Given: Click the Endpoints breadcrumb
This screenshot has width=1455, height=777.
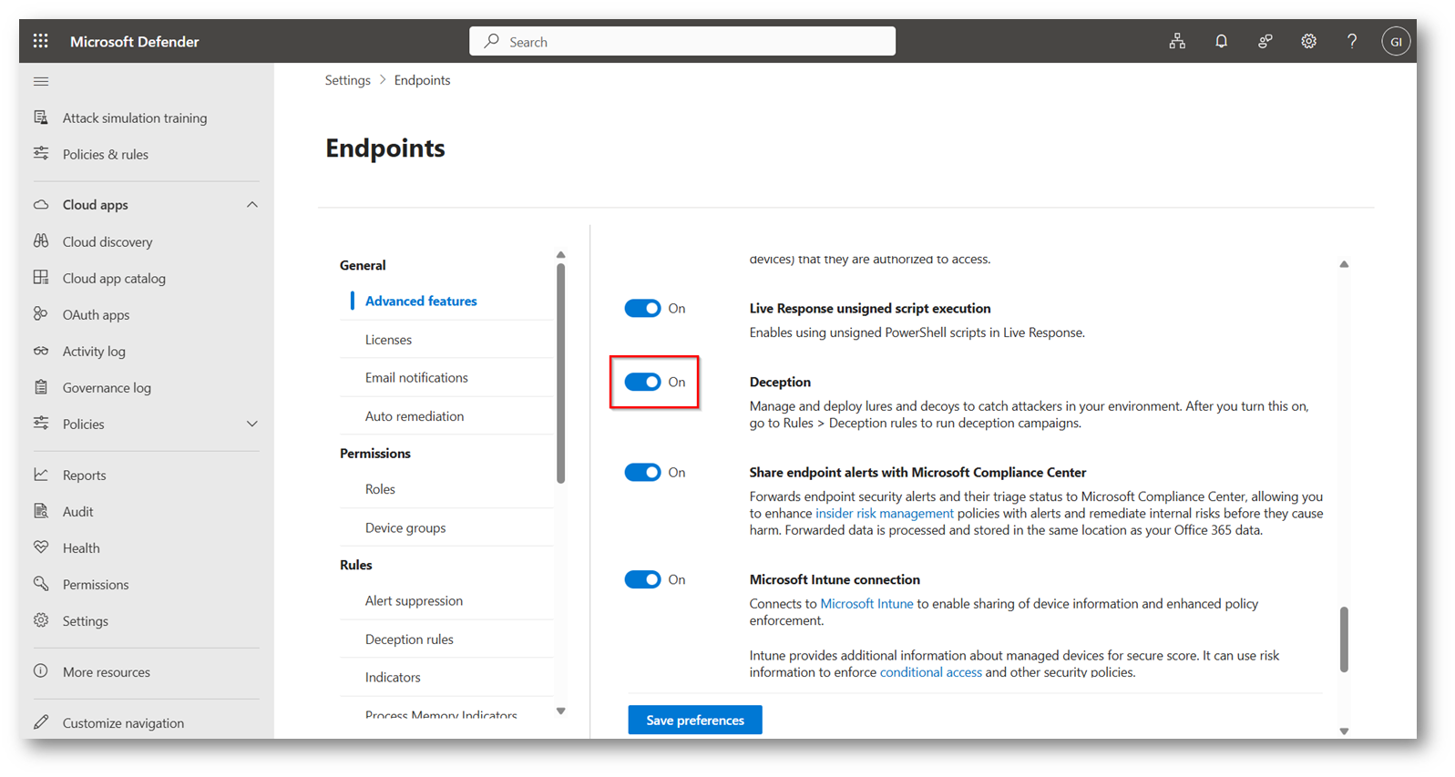Looking at the screenshot, I should (x=422, y=80).
